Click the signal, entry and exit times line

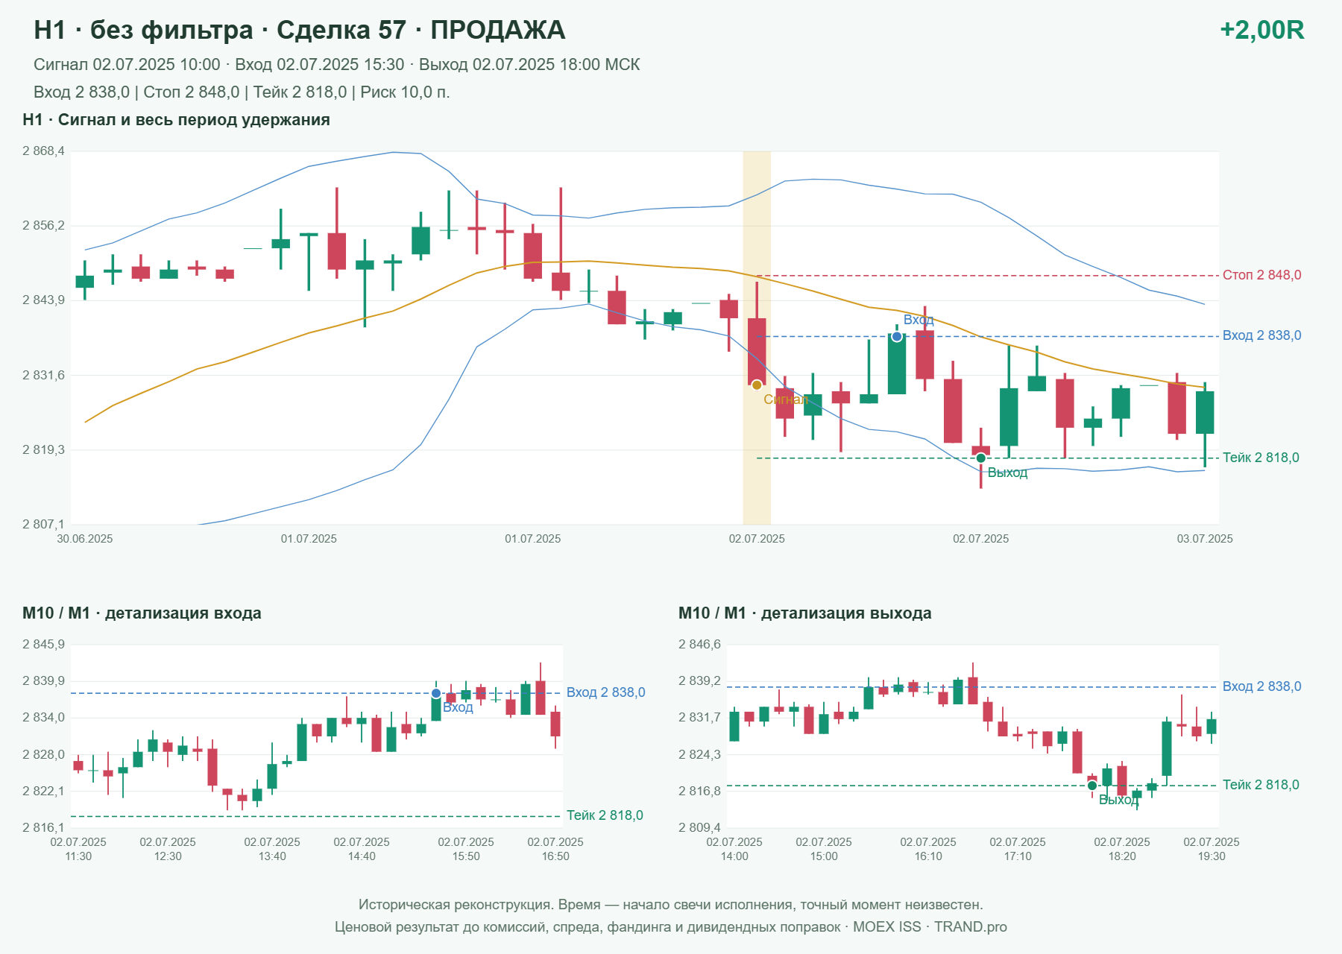pos(337,65)
